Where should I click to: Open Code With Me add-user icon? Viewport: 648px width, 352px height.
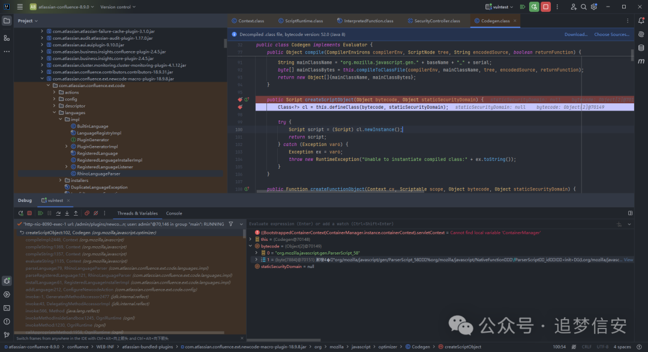(573, 7)
